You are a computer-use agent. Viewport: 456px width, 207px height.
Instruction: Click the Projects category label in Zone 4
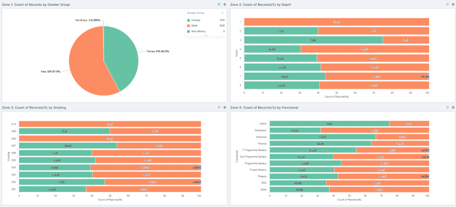click(x=263, y=177)
